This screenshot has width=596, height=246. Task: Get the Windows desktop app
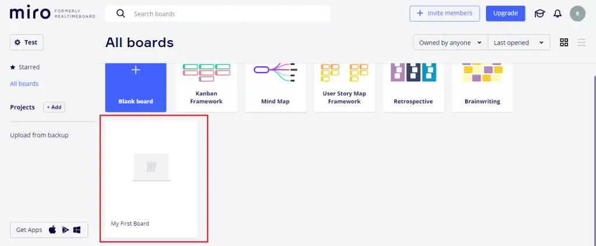77,230
